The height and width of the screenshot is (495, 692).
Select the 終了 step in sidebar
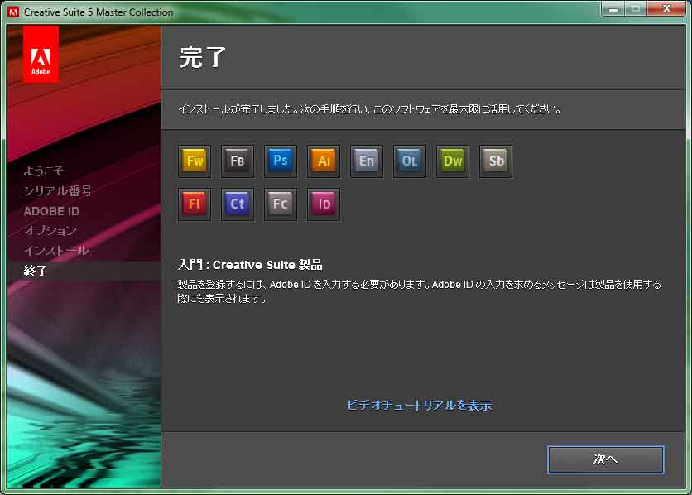[36, 271]
